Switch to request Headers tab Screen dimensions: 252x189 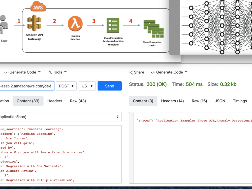coord(55,101)
